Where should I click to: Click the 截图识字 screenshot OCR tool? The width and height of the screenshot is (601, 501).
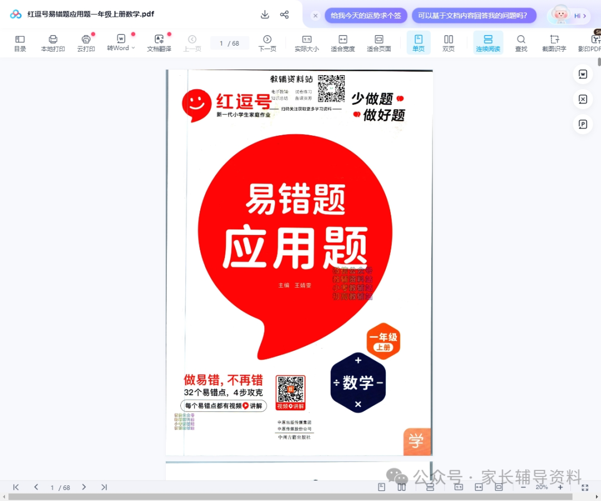coord(554,43)
